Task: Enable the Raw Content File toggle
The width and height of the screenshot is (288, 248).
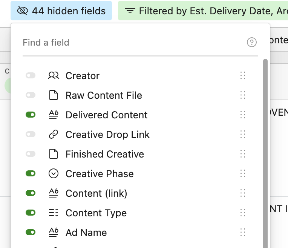Action: point(31,95)
